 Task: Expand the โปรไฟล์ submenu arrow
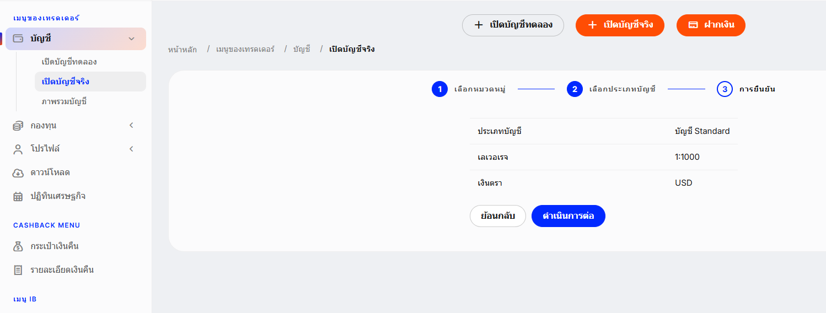(x=131, y=149)
